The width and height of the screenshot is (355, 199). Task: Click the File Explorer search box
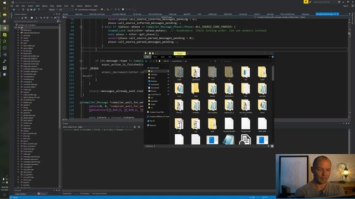(246, 61)
